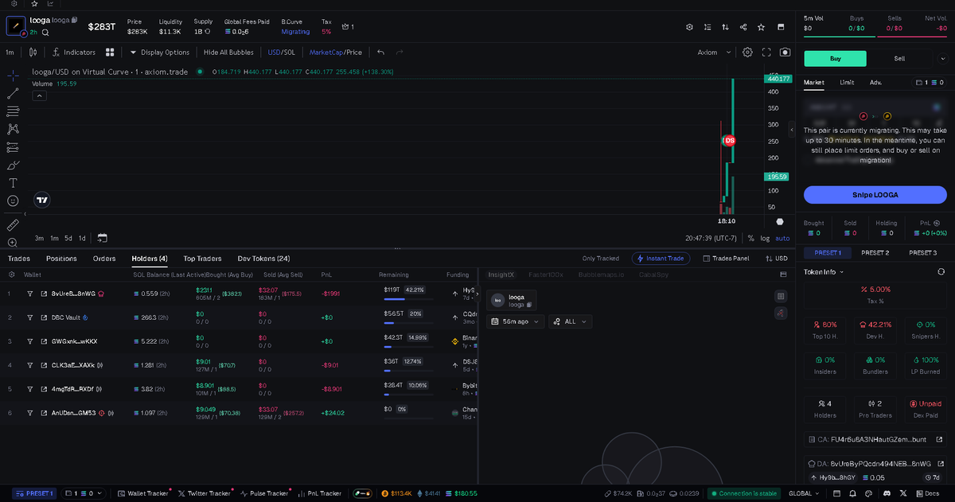Select the crosshair cursor tool
Viewport: 955px width, 502px height.
pyautogui.click(x=13, y=76)
